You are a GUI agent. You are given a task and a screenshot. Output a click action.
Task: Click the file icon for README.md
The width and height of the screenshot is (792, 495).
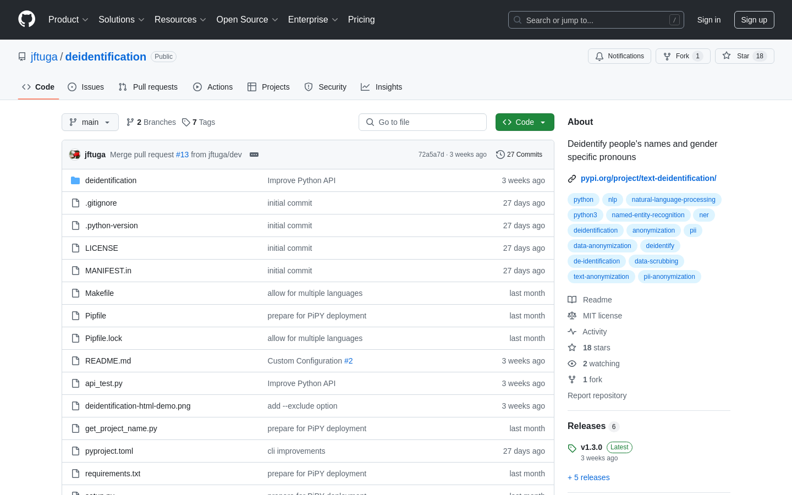coord(75,361)
